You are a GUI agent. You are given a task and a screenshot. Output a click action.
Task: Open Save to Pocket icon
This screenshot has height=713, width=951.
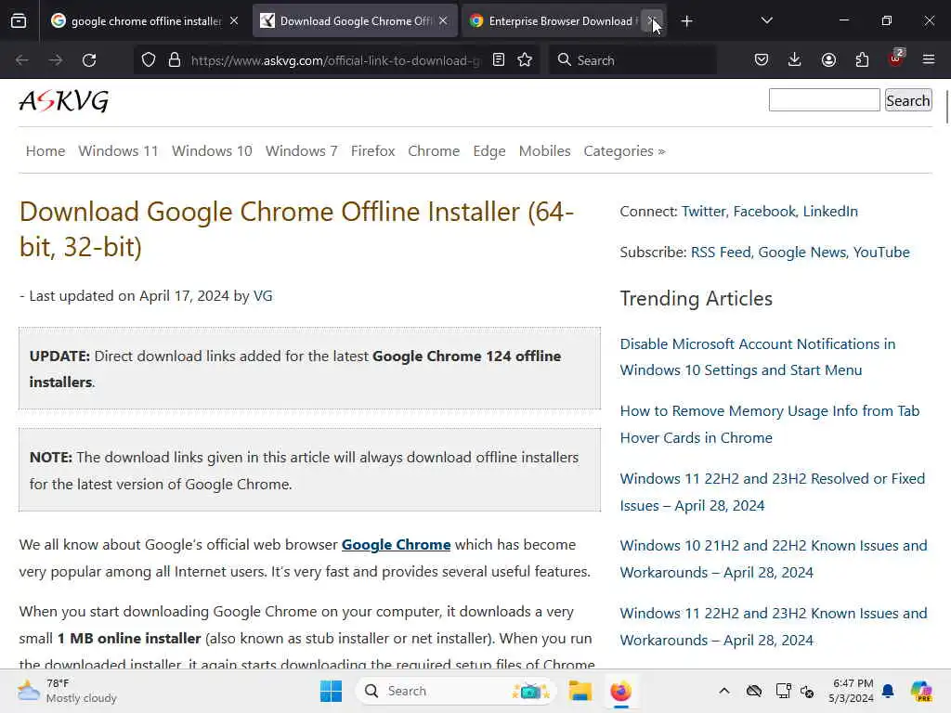coord(762,60)
